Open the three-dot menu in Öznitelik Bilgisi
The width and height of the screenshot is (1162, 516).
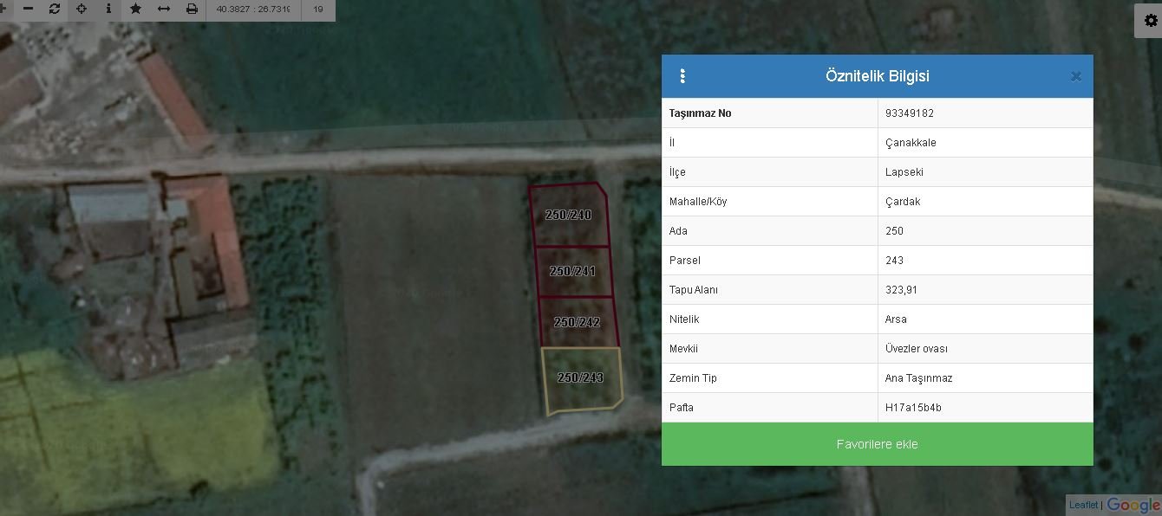pos(682,76)
